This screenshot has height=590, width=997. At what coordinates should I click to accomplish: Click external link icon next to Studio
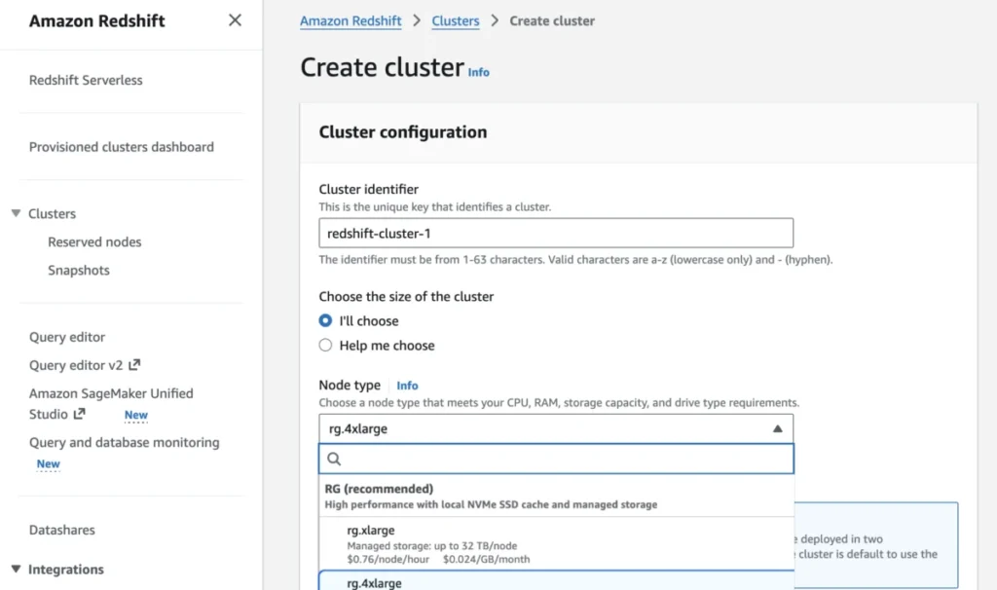pyautogui.click(x=79, y=414)
